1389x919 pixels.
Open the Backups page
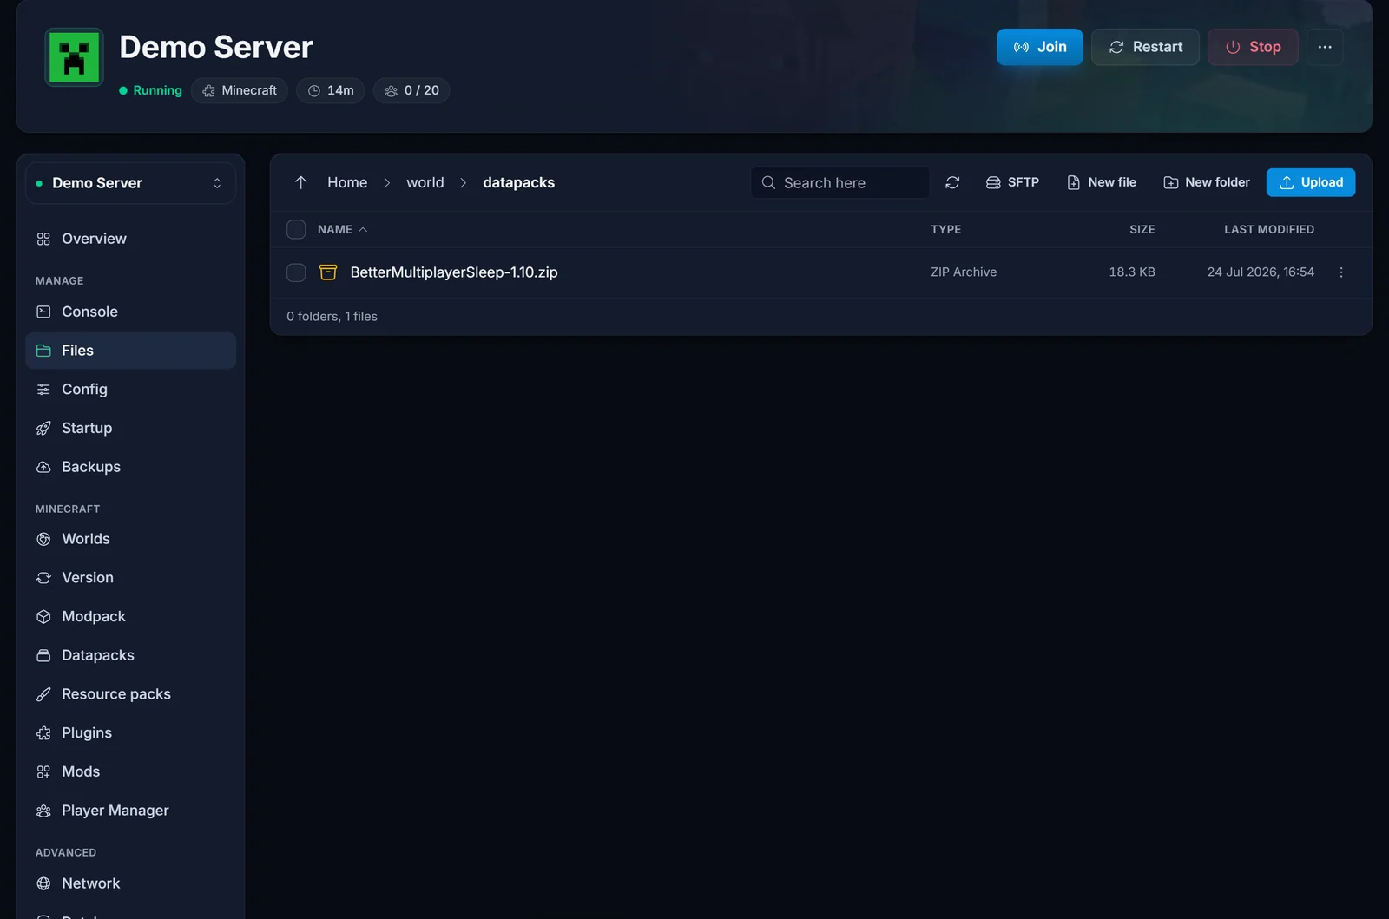(x=130, y=467)
